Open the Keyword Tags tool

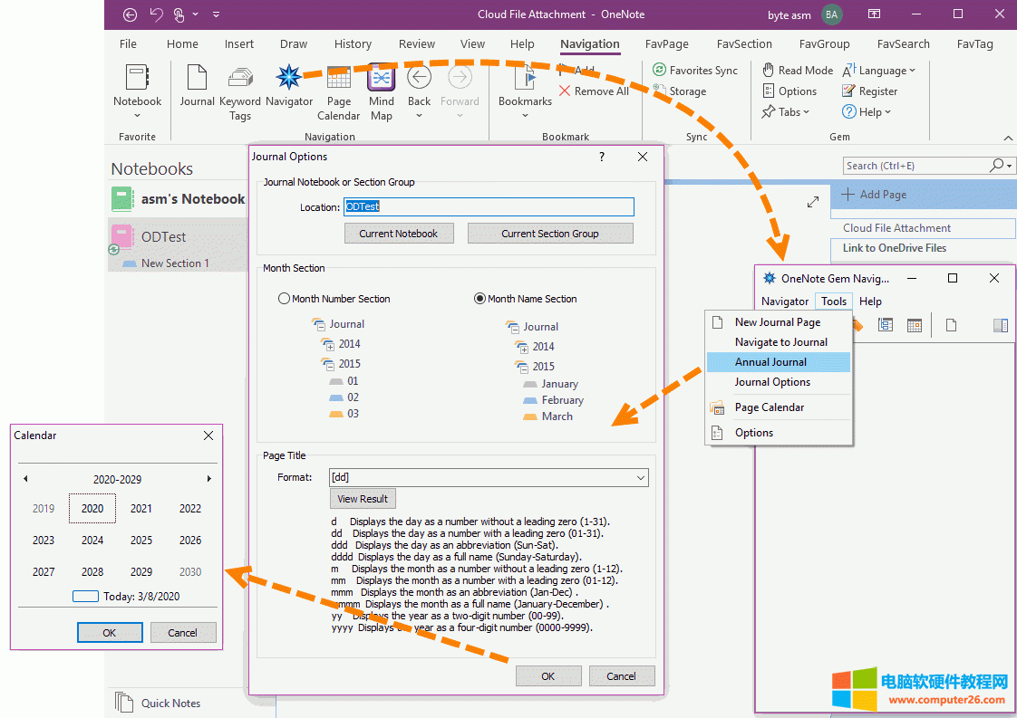click(240, 79)
